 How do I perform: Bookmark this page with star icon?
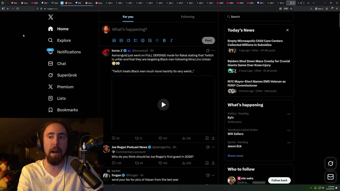[x=291, y=8]
